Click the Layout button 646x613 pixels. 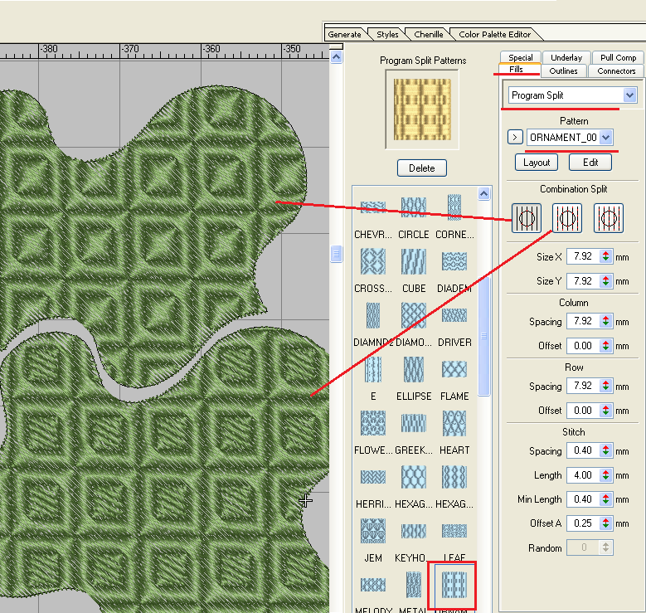537,163
